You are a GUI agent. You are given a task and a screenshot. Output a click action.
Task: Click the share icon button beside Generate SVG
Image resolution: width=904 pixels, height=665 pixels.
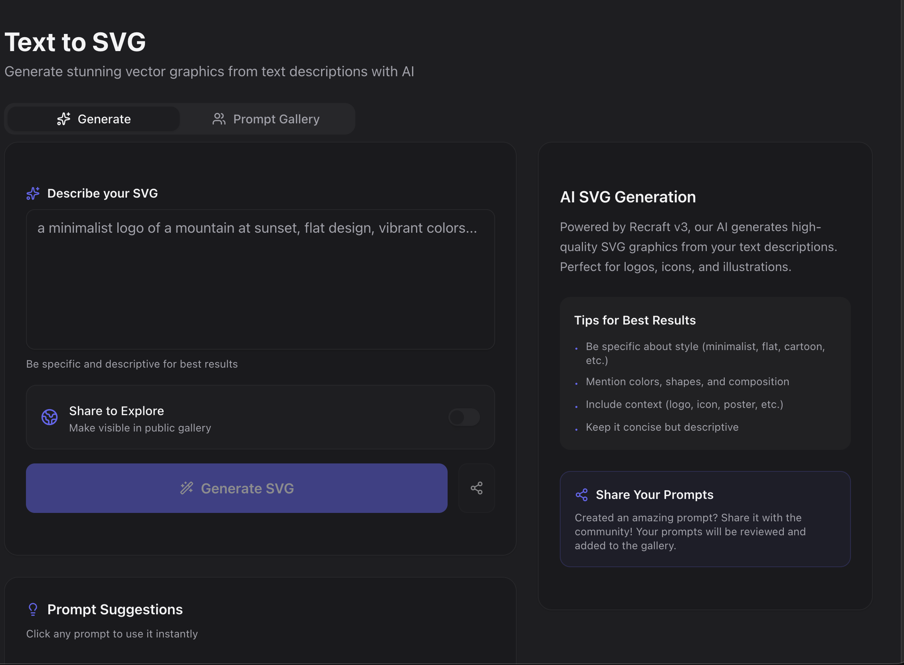coord(476,488)
